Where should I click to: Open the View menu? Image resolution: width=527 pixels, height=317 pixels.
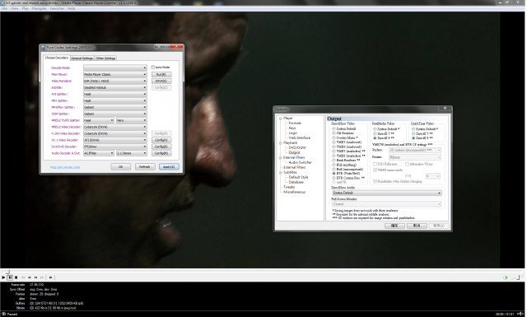[15, 8]
